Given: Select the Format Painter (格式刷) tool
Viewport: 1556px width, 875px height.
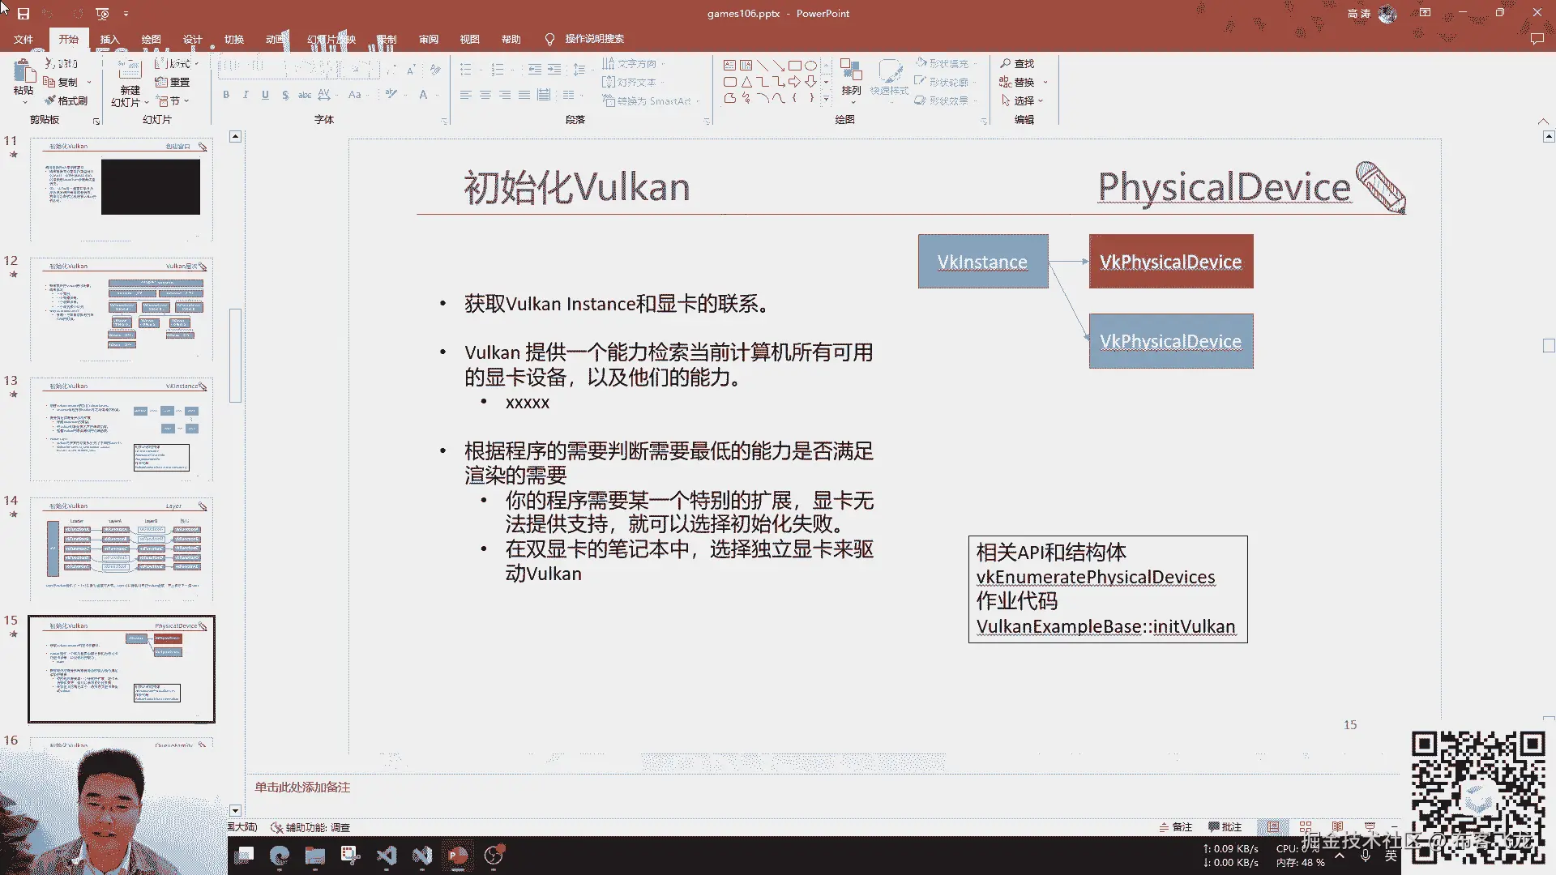Looking at the screenshot, I should (66, 100).
